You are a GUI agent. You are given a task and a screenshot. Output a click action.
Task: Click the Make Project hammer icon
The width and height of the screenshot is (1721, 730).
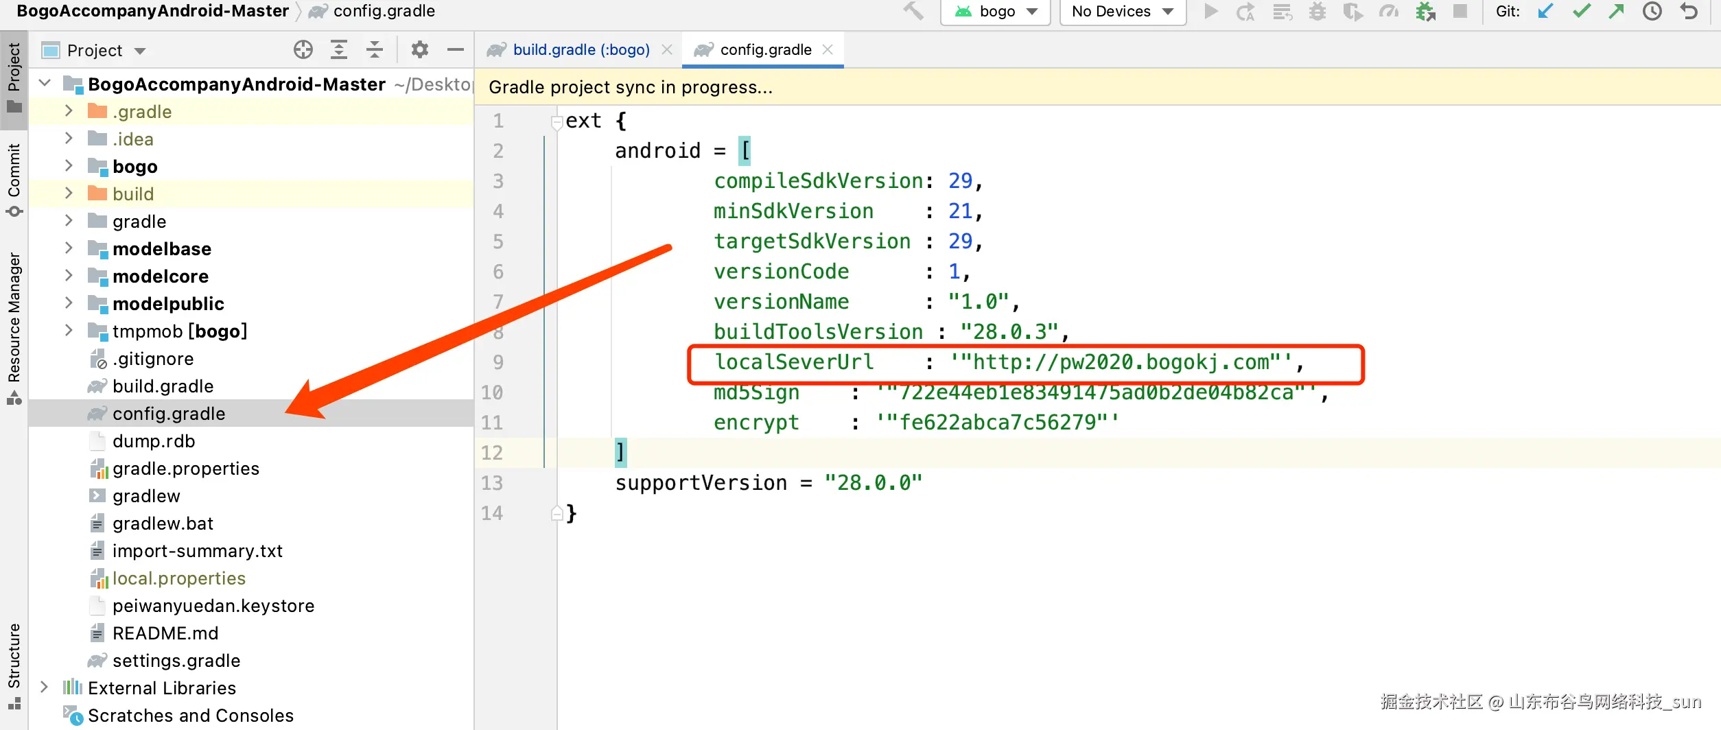[913, 11]
